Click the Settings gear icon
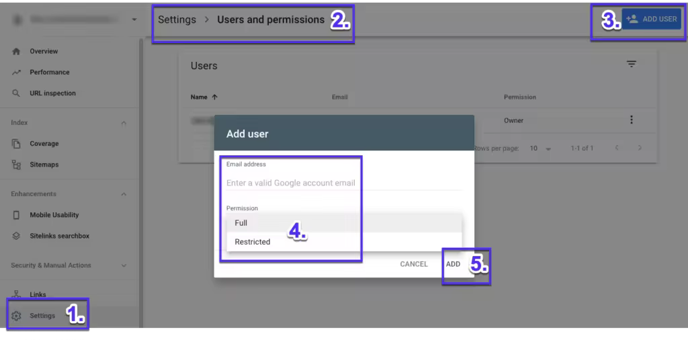688x340 pixels. pos(16,316)
